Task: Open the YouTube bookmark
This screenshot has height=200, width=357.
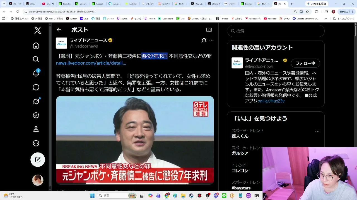Action: [270, 19]
